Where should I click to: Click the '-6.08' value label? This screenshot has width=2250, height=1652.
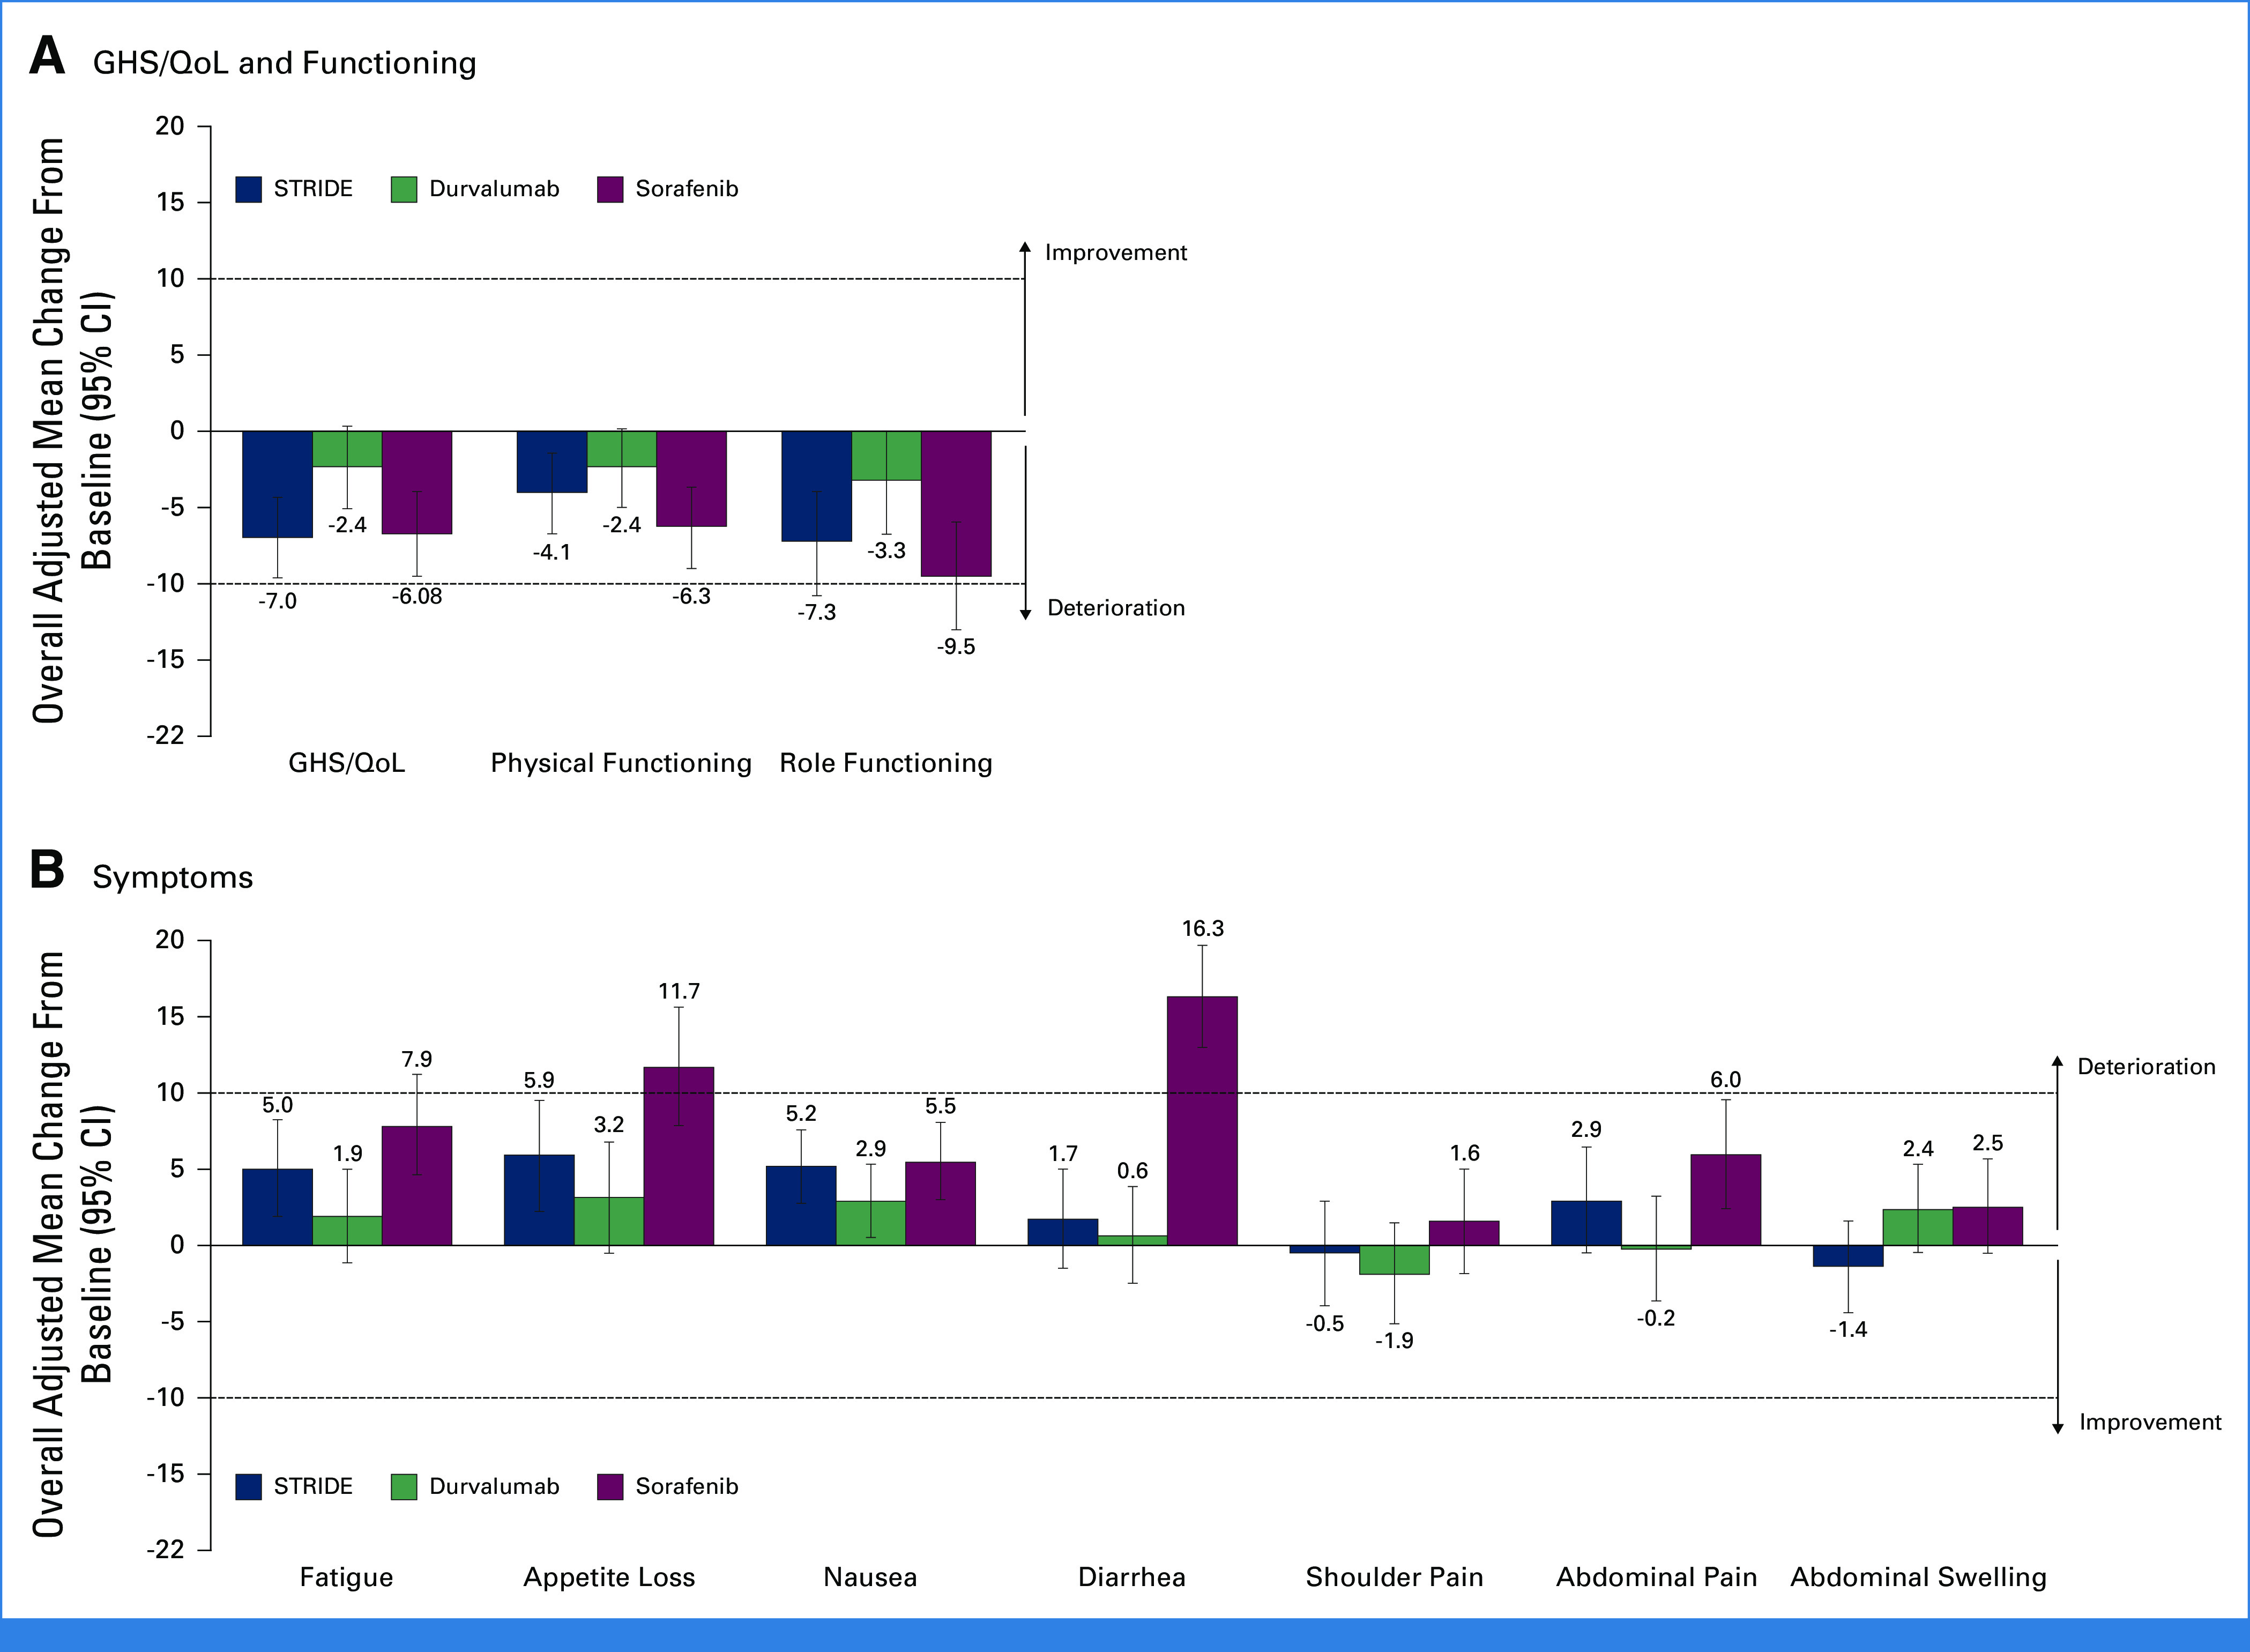pos(417,596)
